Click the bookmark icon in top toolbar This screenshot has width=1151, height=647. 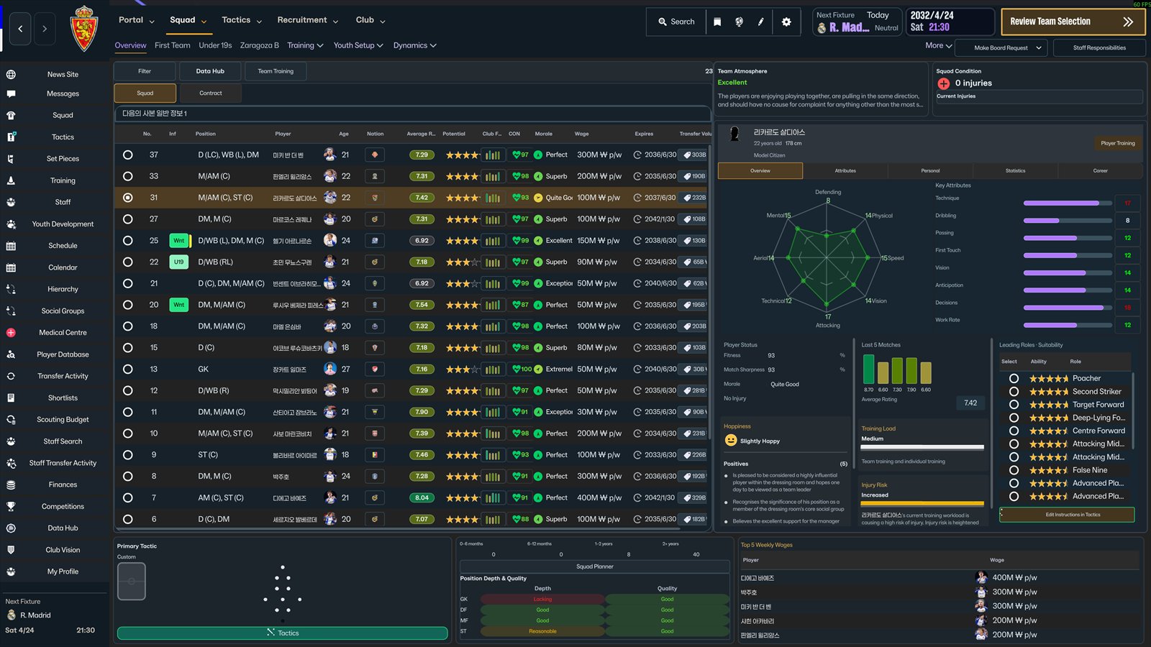717,22
